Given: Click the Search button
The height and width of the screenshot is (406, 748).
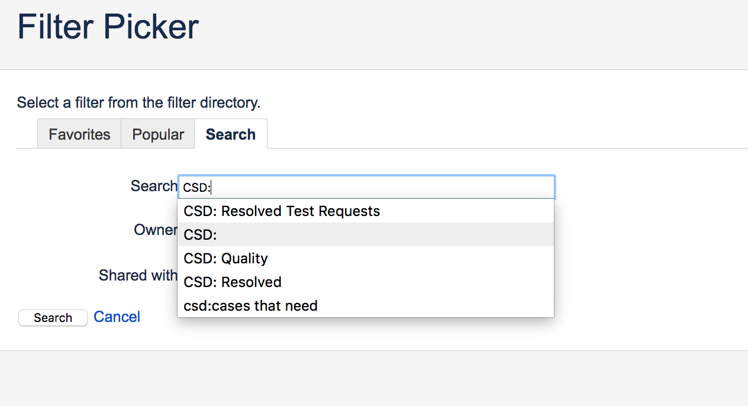Looking at the screenshot, I should point(53,318).
